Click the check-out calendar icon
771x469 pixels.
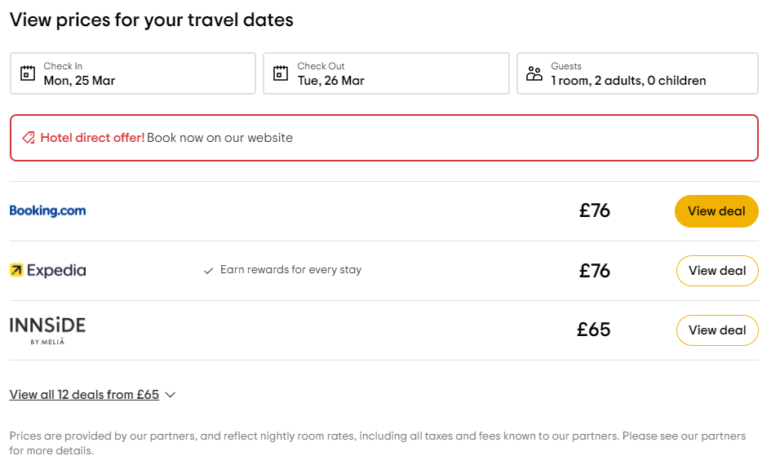[281, 73]
